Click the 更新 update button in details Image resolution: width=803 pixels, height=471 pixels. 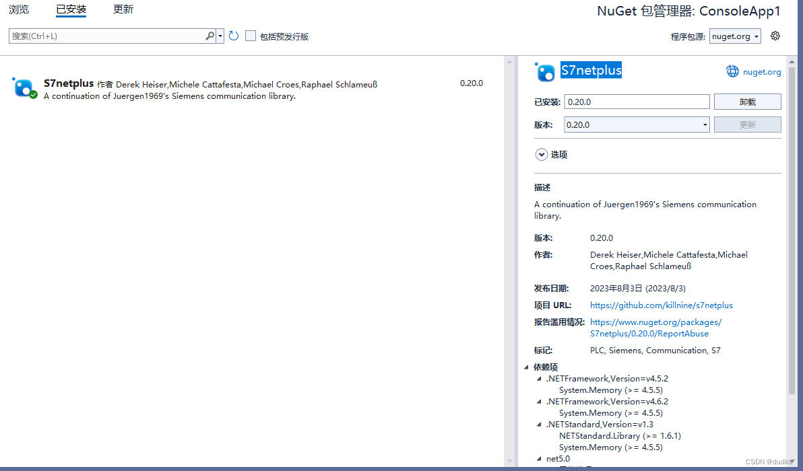pos(748,124)
